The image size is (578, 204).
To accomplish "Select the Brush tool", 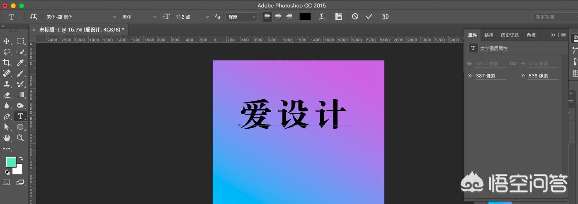I will coord(20,73).
